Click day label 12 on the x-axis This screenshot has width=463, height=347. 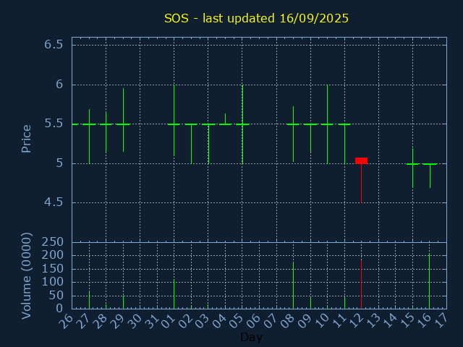click(355, 321)
